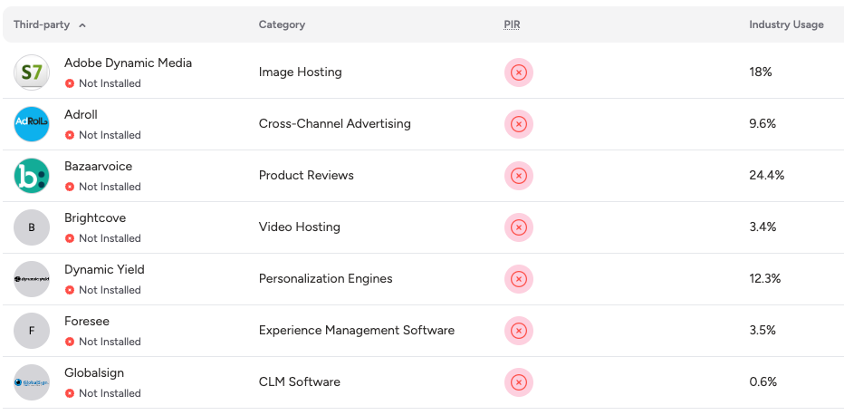Click the Foresee letter F avatar
The image size is (844, 415).
[32, 331]
